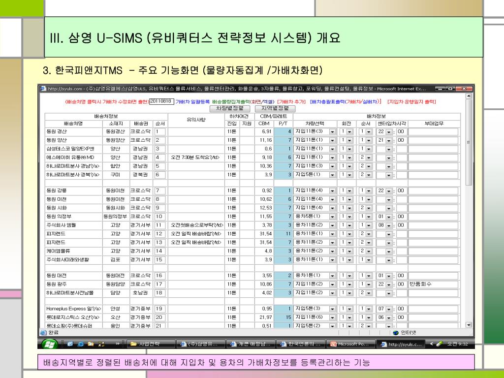Image resolution: width=504 pixels, height=378 pixels.
Task: Click the 배차총괄표출력(가배차/실배차) link
Action: click(x=346, y=102)
